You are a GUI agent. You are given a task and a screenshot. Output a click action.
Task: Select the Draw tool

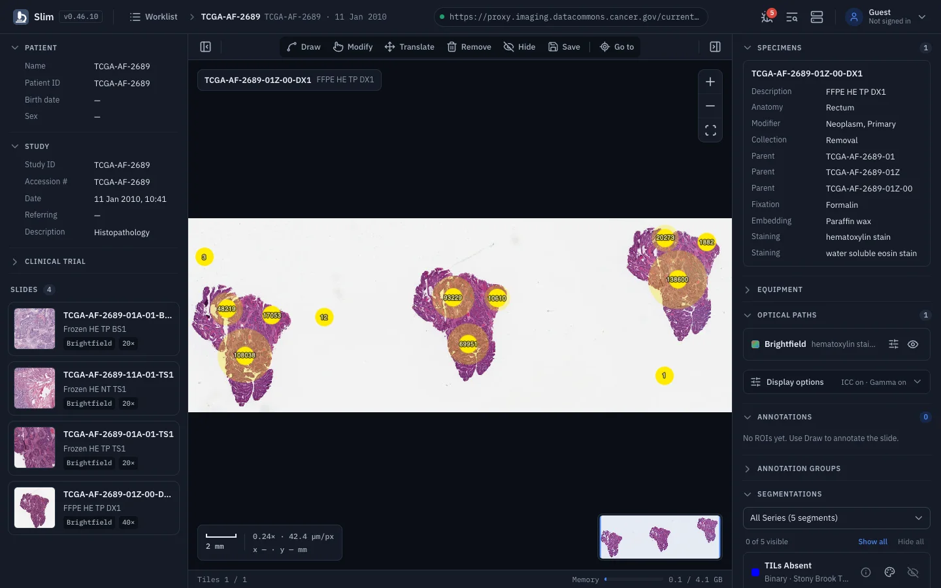[x=304, y=47]
